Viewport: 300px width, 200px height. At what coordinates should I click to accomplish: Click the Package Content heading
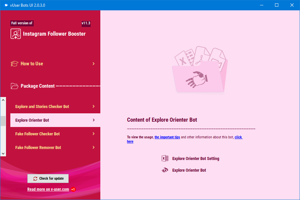38,86
